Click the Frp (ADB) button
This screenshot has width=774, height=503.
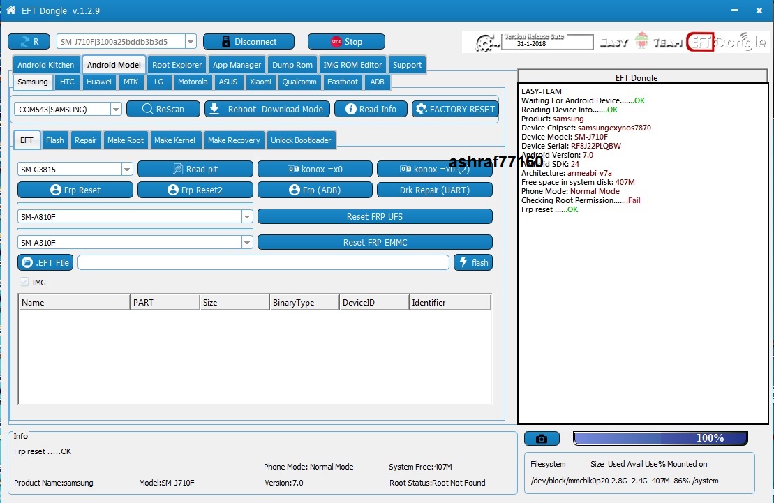[315, 190]
